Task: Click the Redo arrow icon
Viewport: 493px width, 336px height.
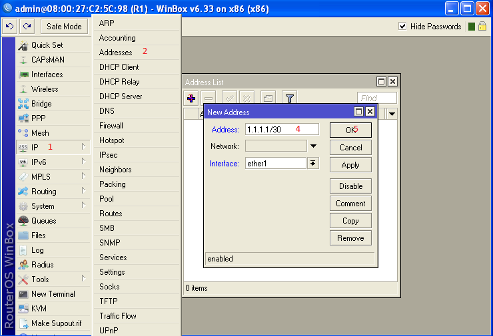Action: pos(27,27)
